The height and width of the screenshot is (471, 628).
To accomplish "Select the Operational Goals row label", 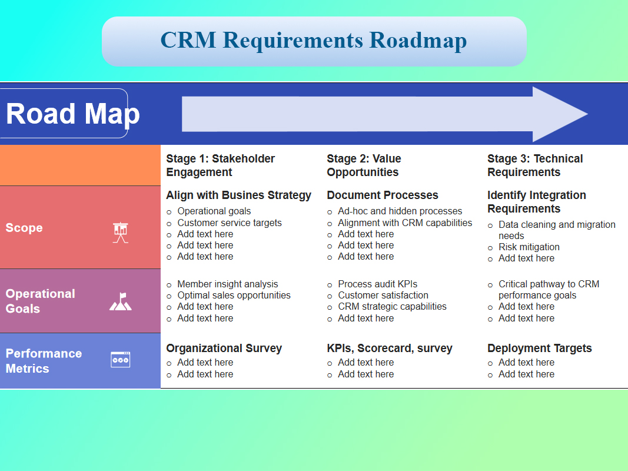I will [x=40, y=301].
